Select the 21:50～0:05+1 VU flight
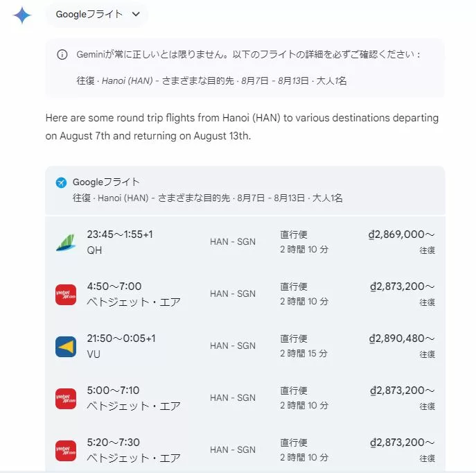This screenshot has width=476, height=473. pos(245,346)
